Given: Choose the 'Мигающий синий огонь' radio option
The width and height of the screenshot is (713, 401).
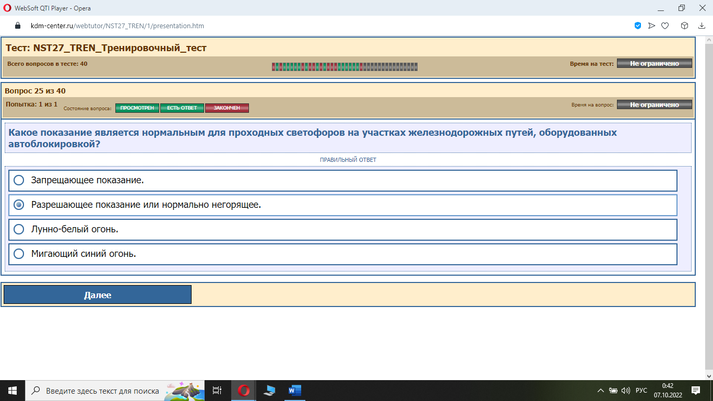Looking at the screenshot, I should [19, 254].
